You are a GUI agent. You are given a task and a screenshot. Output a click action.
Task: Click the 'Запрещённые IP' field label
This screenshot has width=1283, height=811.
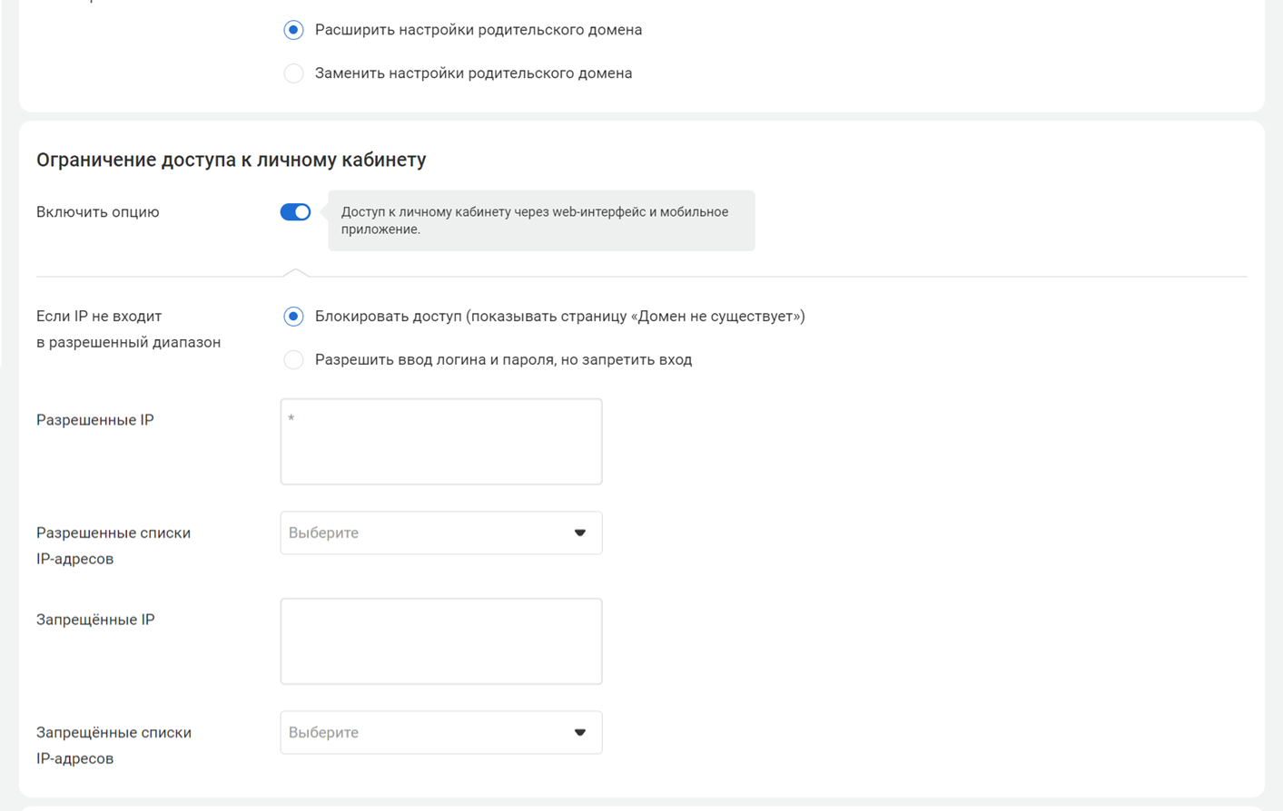95,620
